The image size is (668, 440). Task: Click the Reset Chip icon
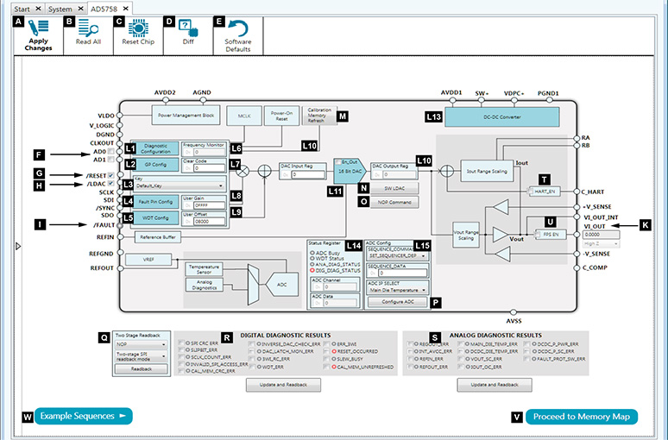click(138, 28)
